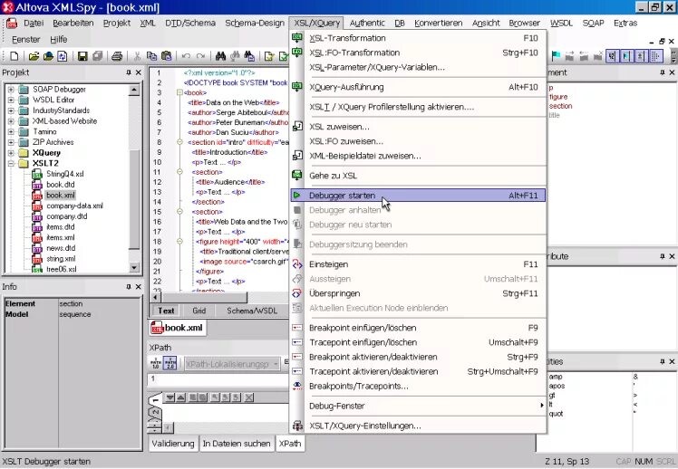Click the Open URL globe-folder icon
This screenshot has height=469, width=678.
click(48, 56)
